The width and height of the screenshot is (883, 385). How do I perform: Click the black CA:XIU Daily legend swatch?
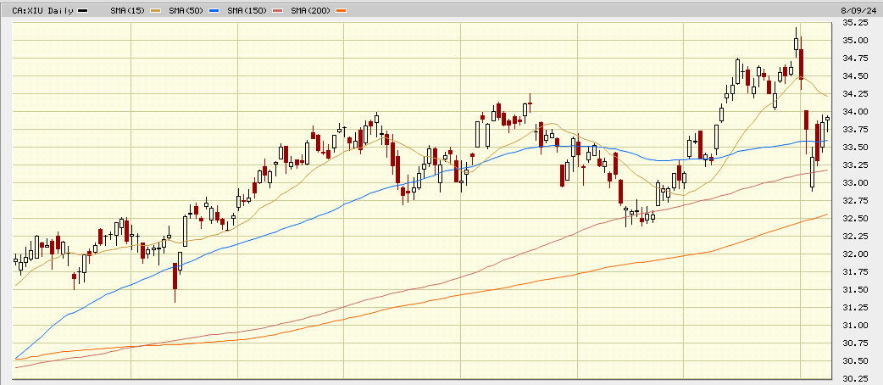click(x=82, y=11)
